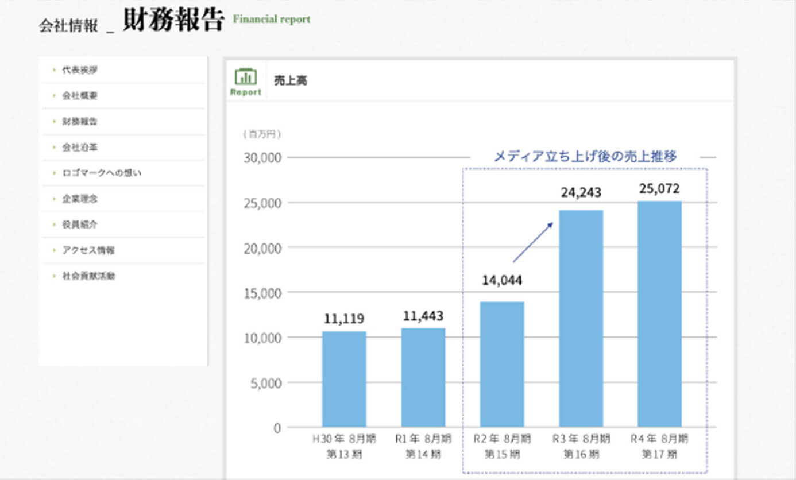Click the 14,044 value label
The image size is (796, 480).
502,280
